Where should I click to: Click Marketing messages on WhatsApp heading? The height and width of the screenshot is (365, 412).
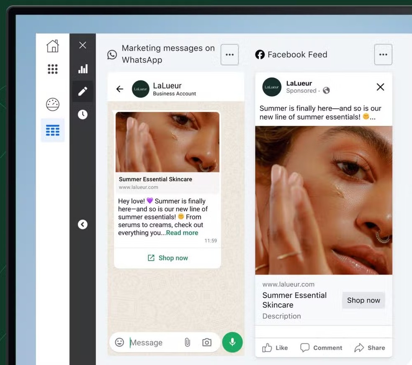point(168,54)
